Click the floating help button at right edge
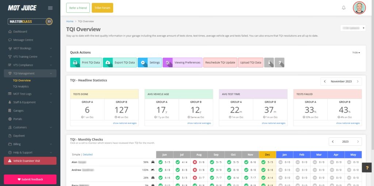 (x=367, y=167)
